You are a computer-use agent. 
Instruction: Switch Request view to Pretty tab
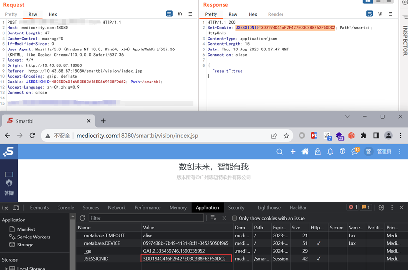(11, 14)
